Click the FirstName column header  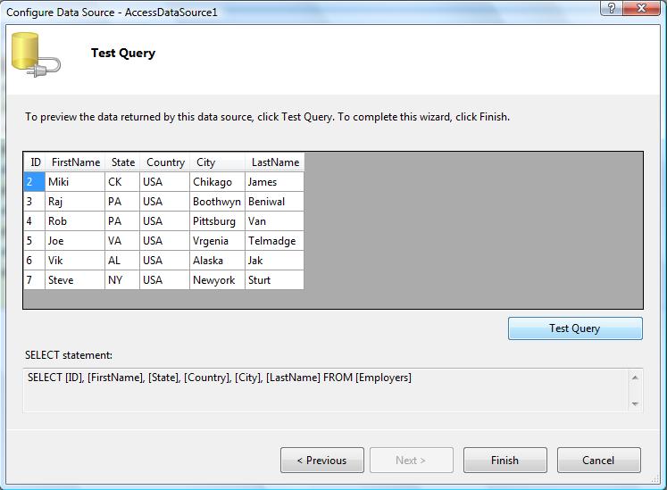coord(75,162)
